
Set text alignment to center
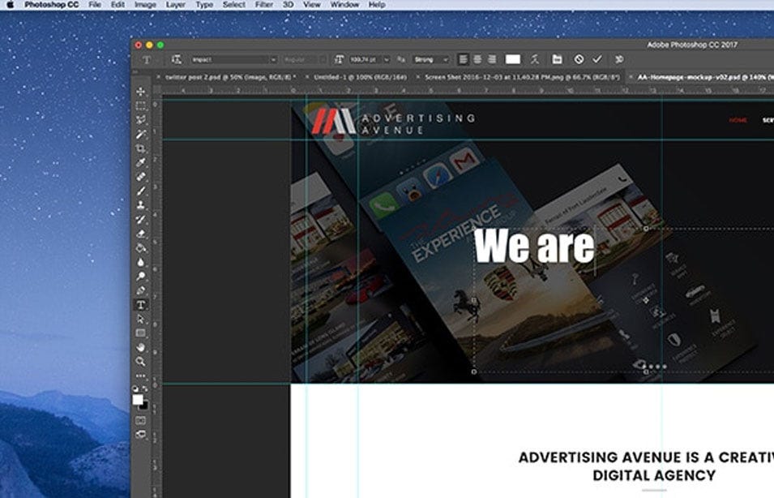click(477, 59)
